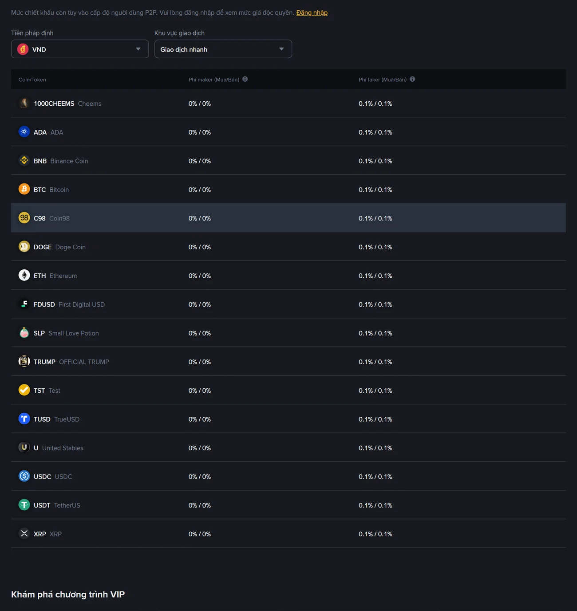Click the ADA coin icon
Image resolution: width=577 pixels, height=611 pixels.
(24, 132)
